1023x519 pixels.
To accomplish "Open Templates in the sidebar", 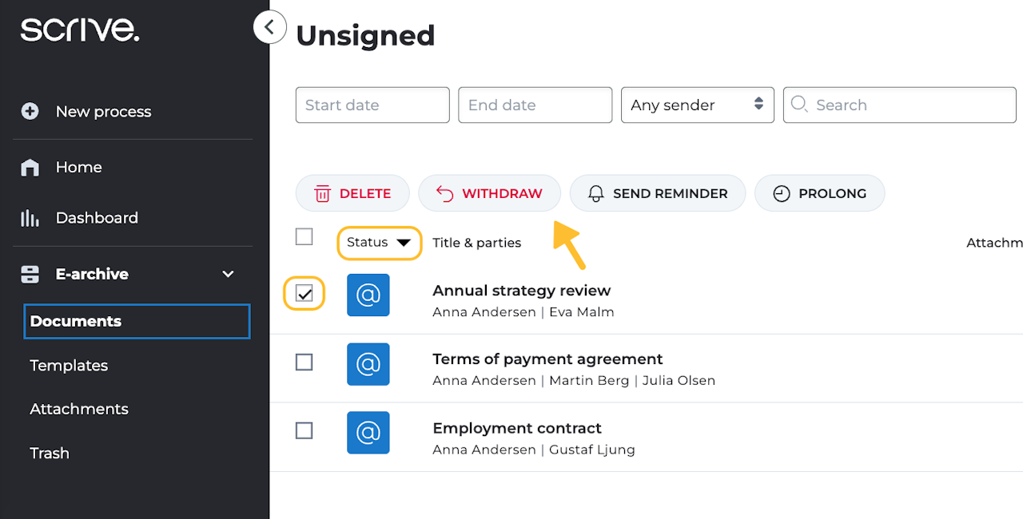I will (x=69, y=366).
